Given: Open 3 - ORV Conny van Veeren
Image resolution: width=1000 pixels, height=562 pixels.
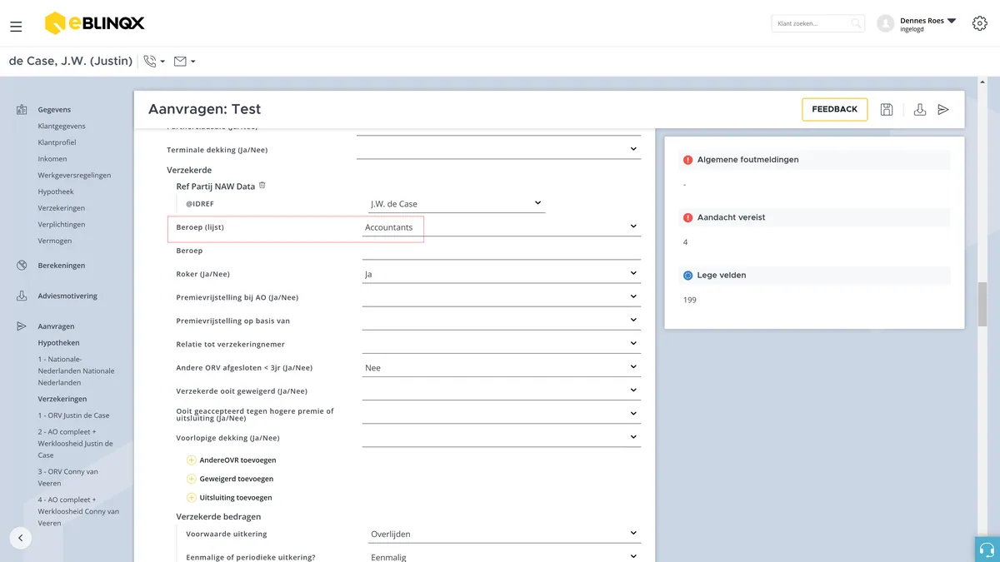Looking at the screenshot, I should click(68, 477).
